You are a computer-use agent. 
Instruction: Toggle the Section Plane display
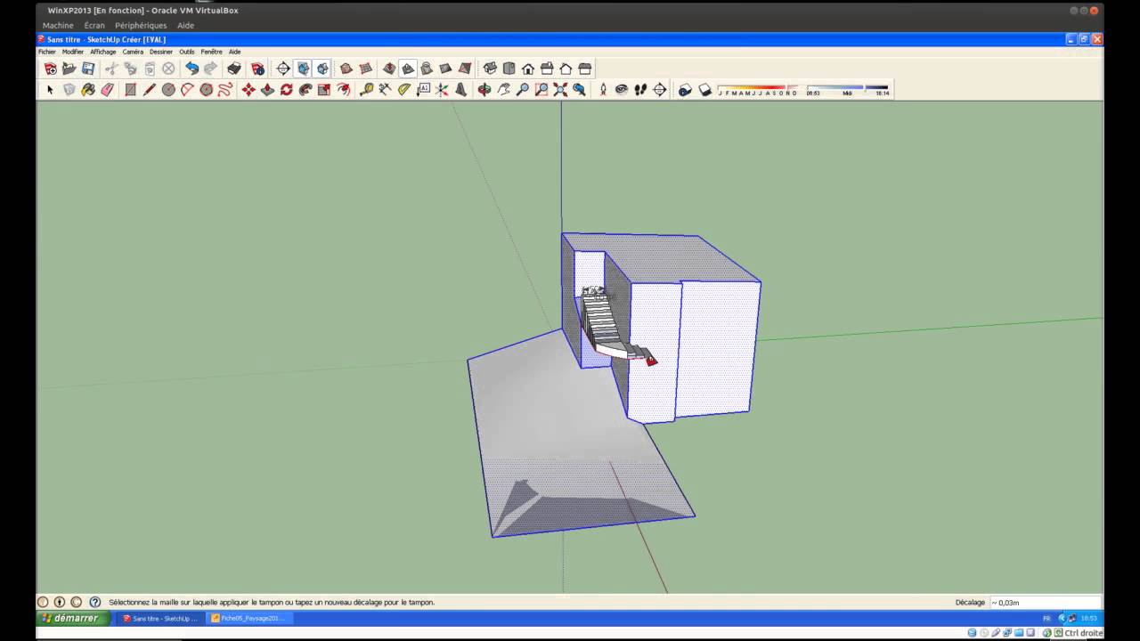click(304, 69)
